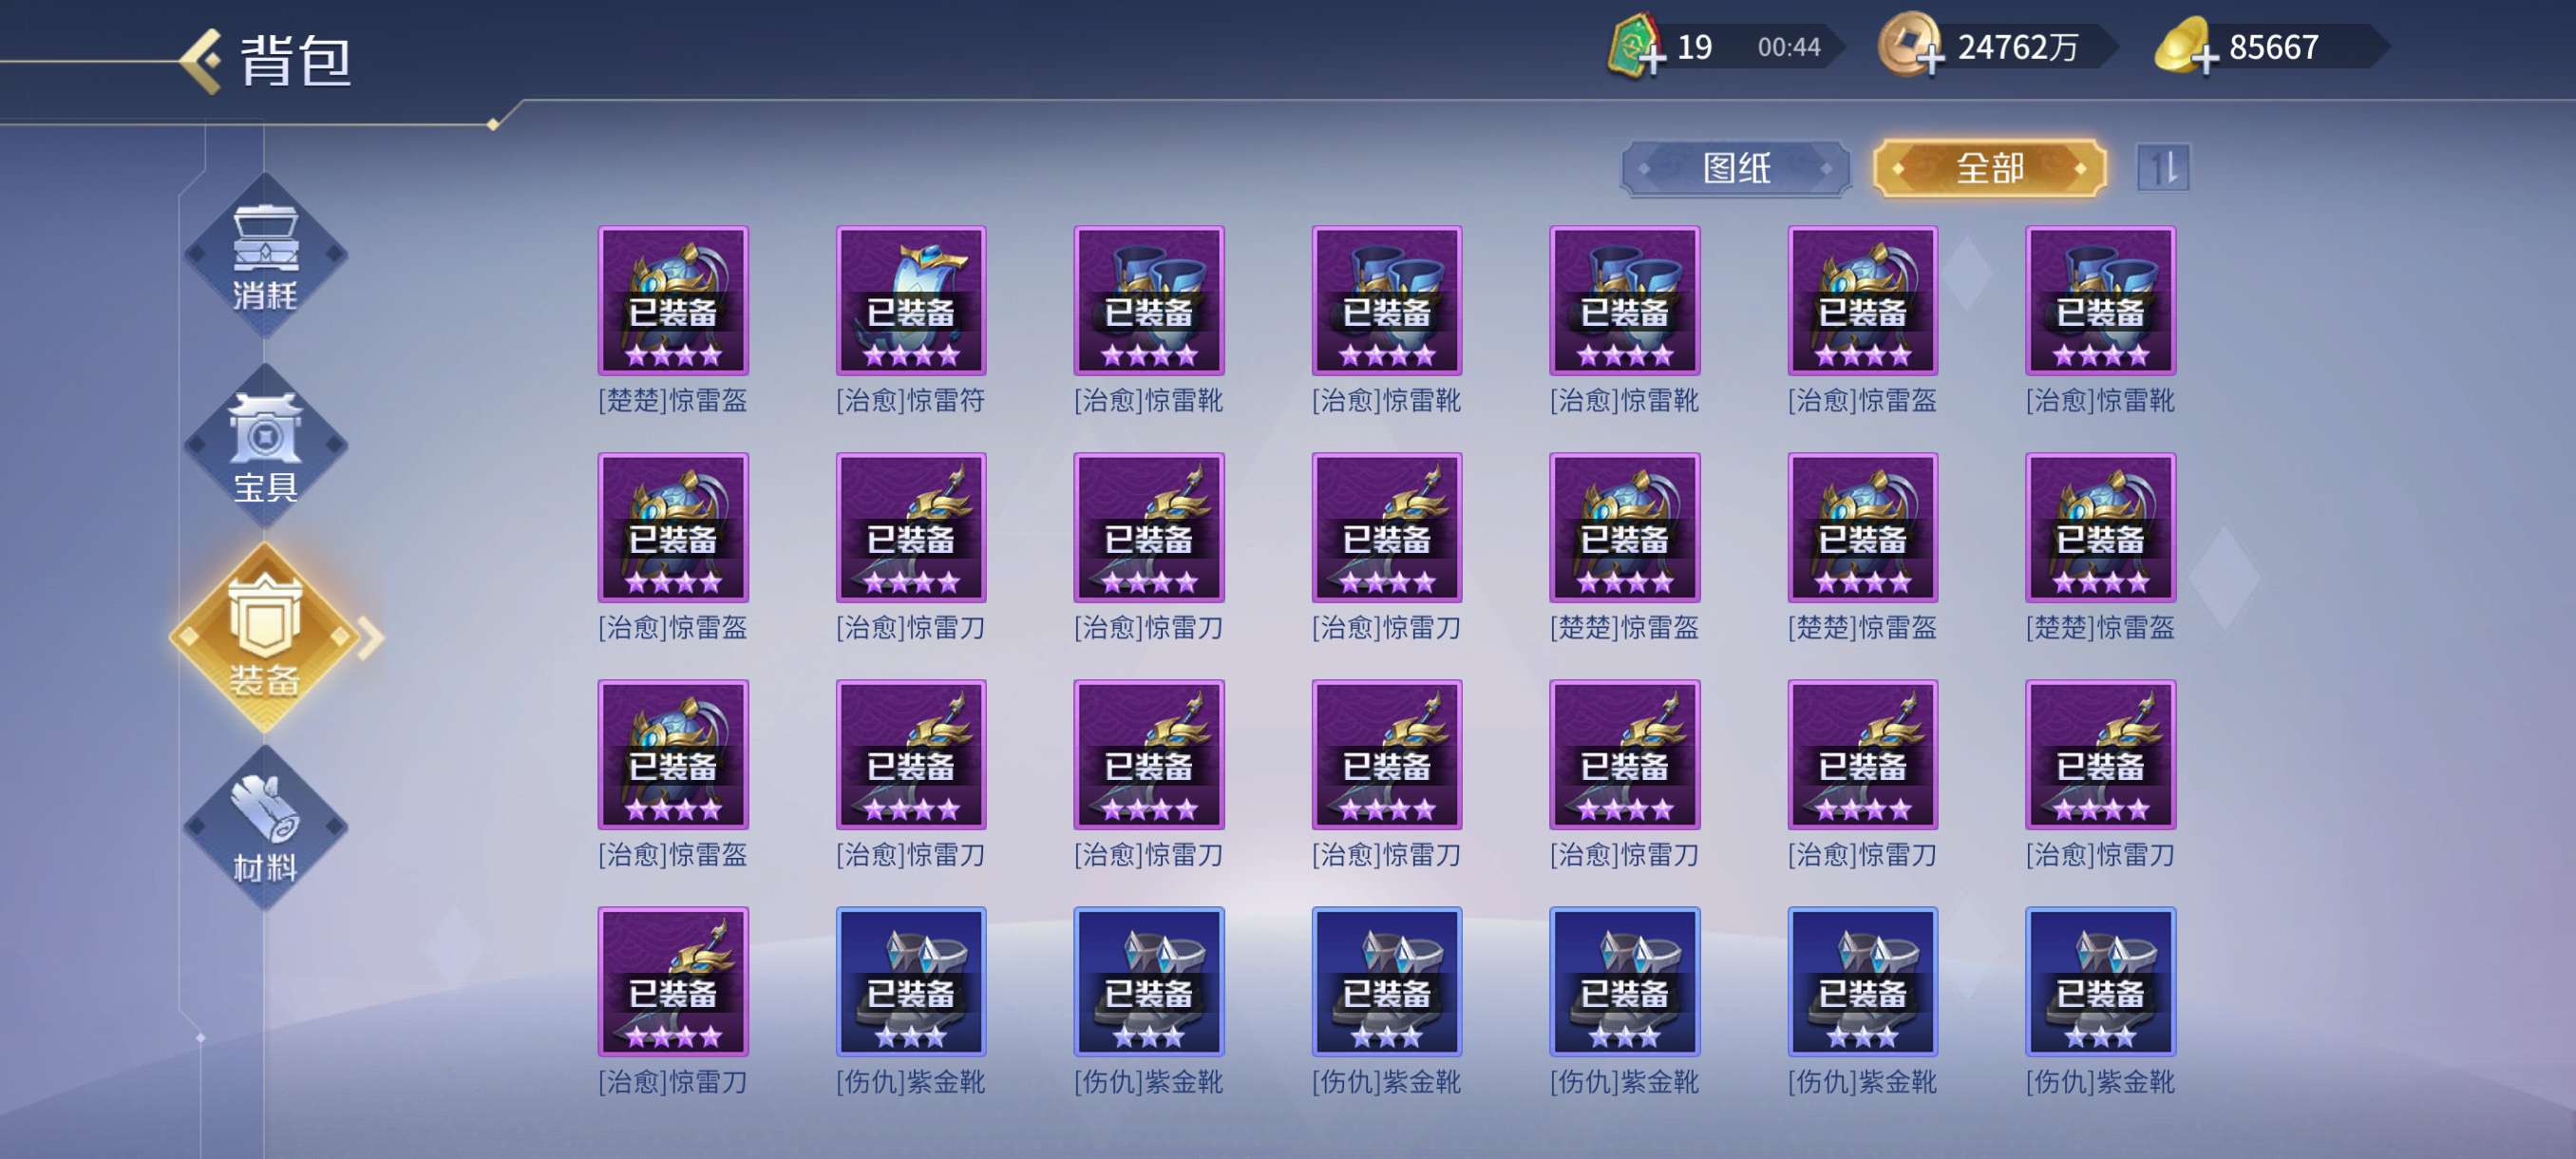Toggle the sort order button

[2162, 167]
